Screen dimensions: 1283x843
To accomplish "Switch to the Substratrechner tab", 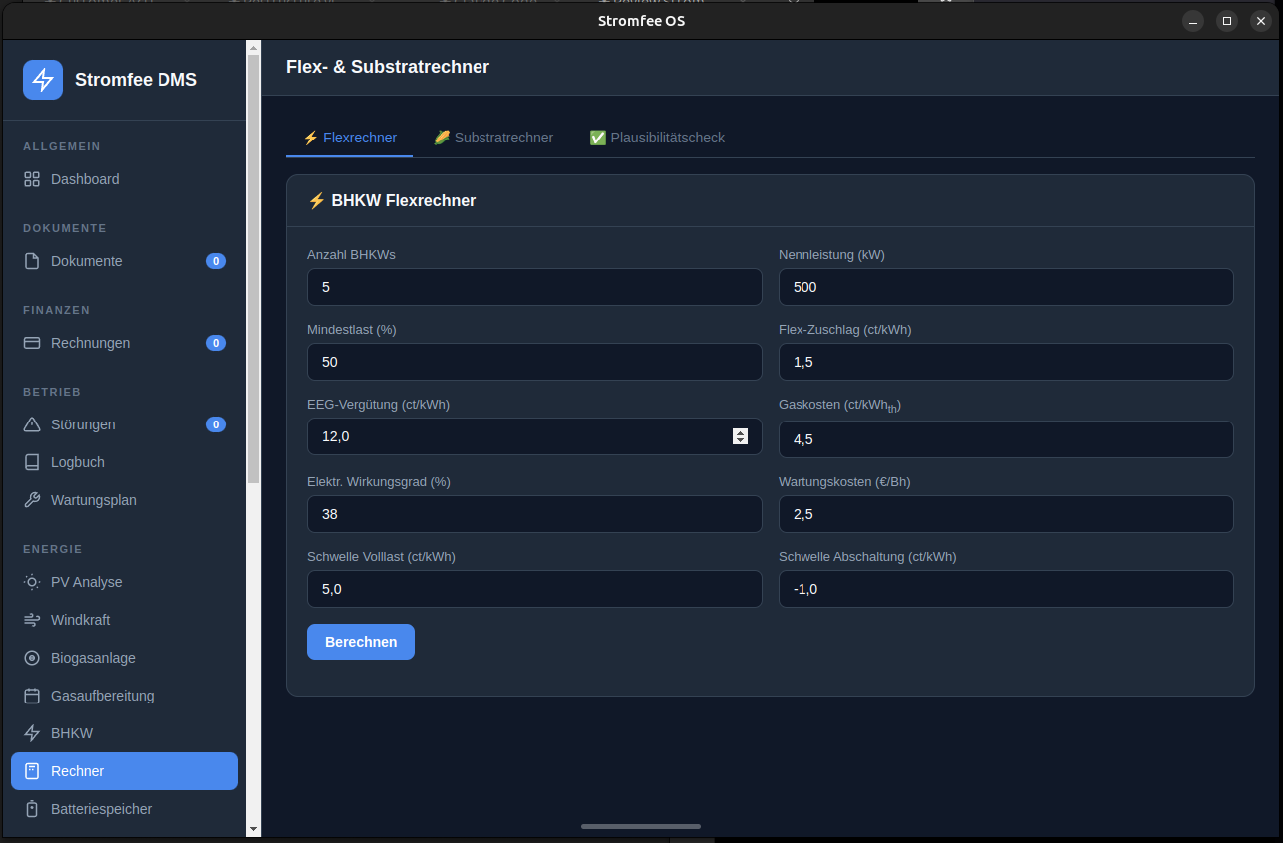I will tap(493, 138).
